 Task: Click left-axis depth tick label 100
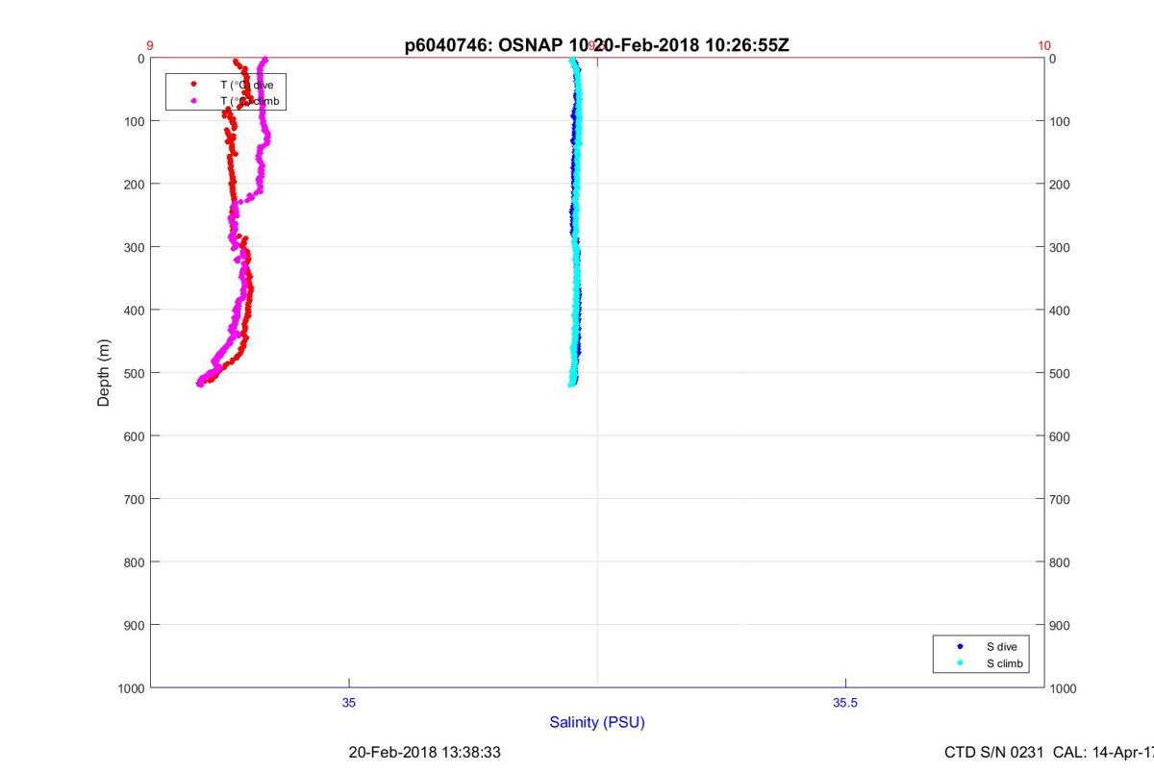(134, 121)
